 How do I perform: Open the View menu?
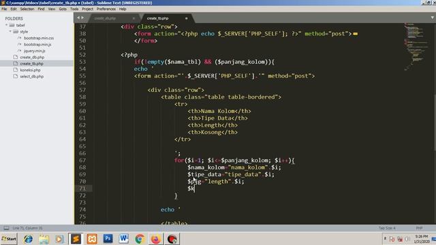pos(52,9)
